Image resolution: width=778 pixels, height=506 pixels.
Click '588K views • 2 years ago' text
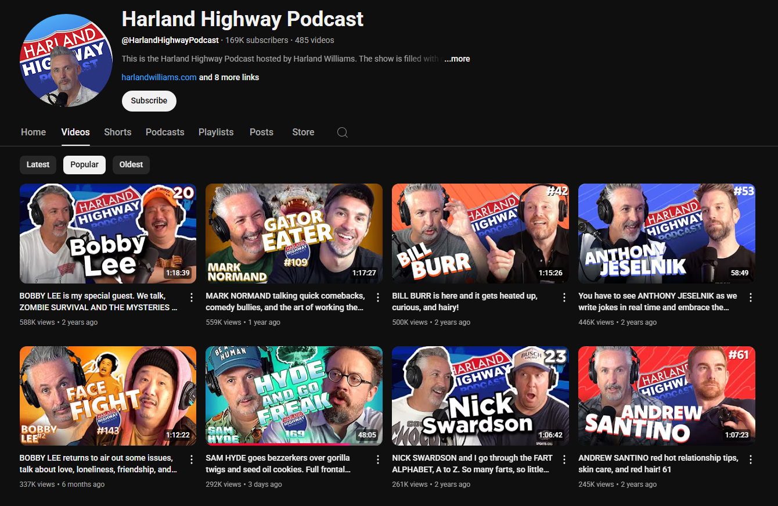59,322
